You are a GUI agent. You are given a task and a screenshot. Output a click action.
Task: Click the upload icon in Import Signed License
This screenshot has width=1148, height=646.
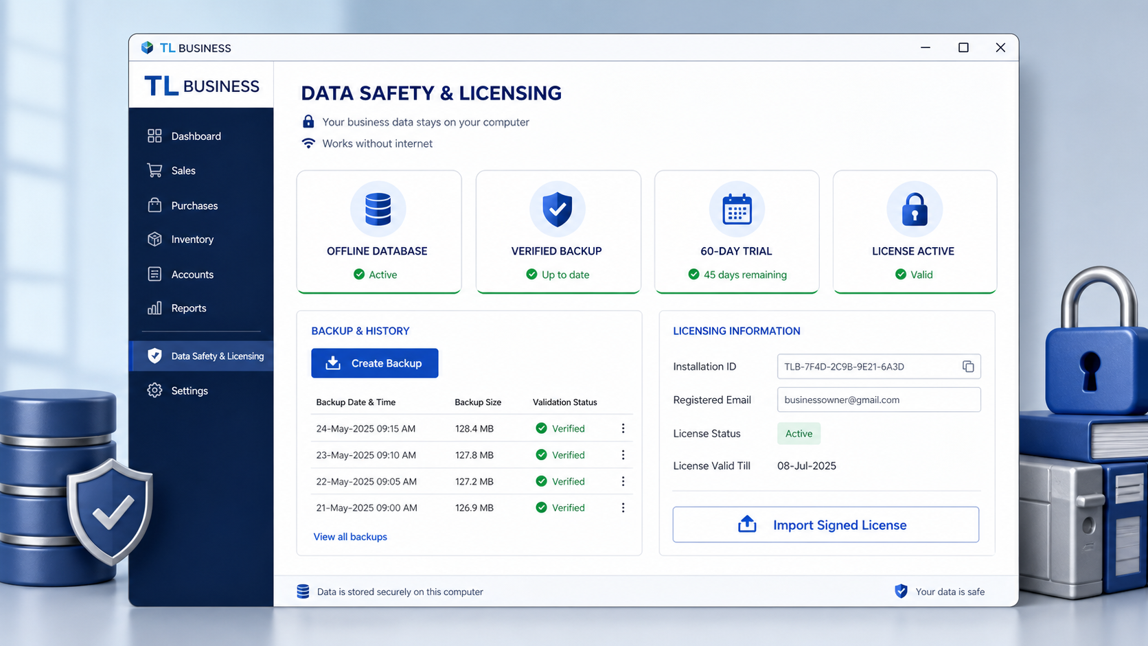pyautogui.click(x=747, y=524)
